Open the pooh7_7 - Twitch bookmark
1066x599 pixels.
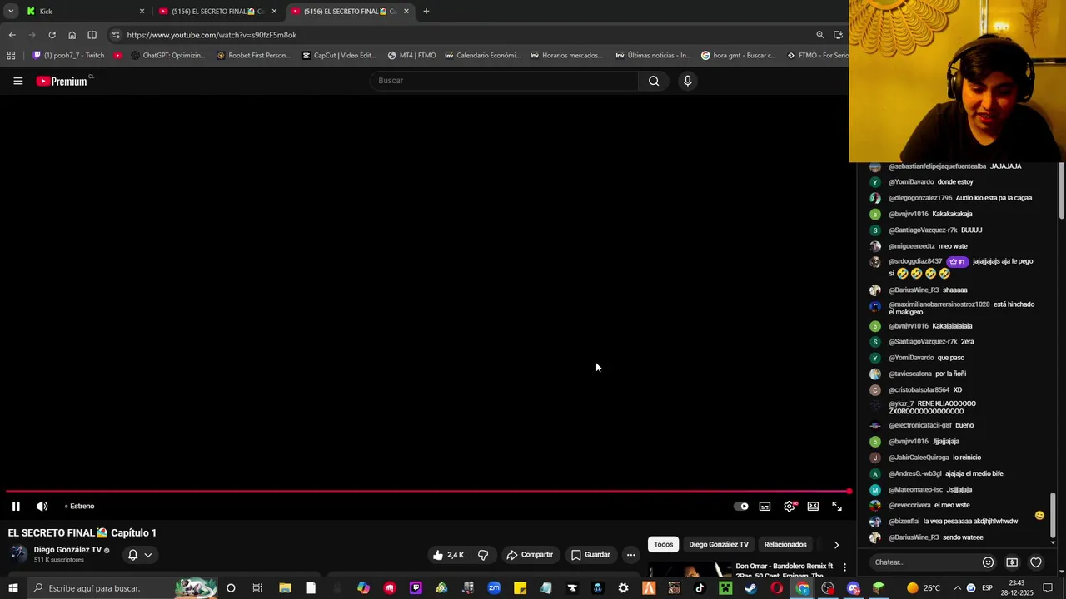click(x=68, y=56)
